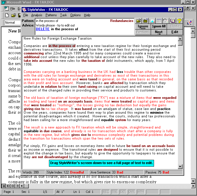
Task: Switch to Normal view button in Word
Action: 4,186
